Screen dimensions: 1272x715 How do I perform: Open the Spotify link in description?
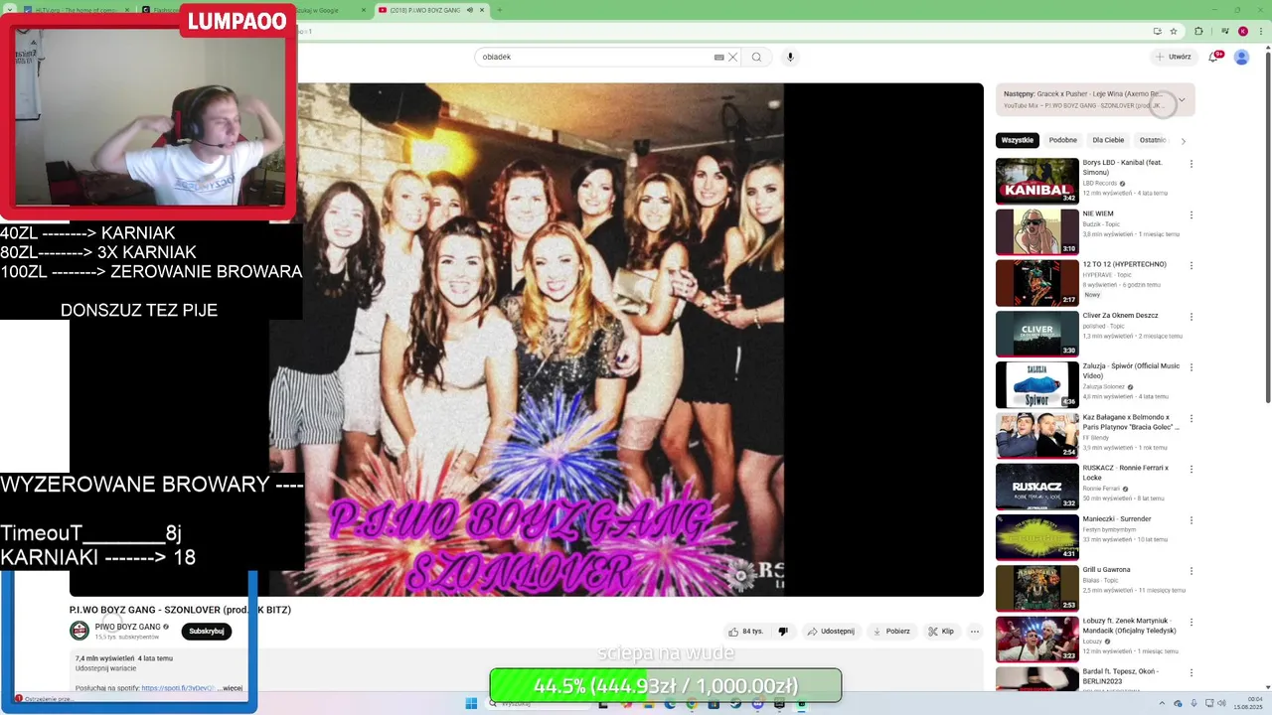click(x=177, y=687)
